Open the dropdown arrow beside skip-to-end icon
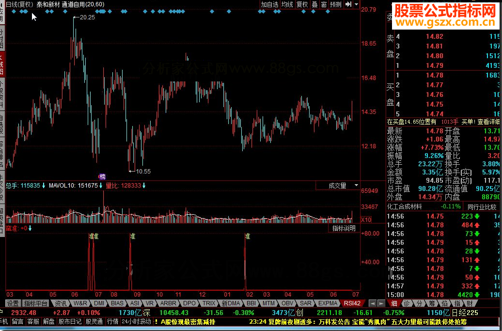 356,4
